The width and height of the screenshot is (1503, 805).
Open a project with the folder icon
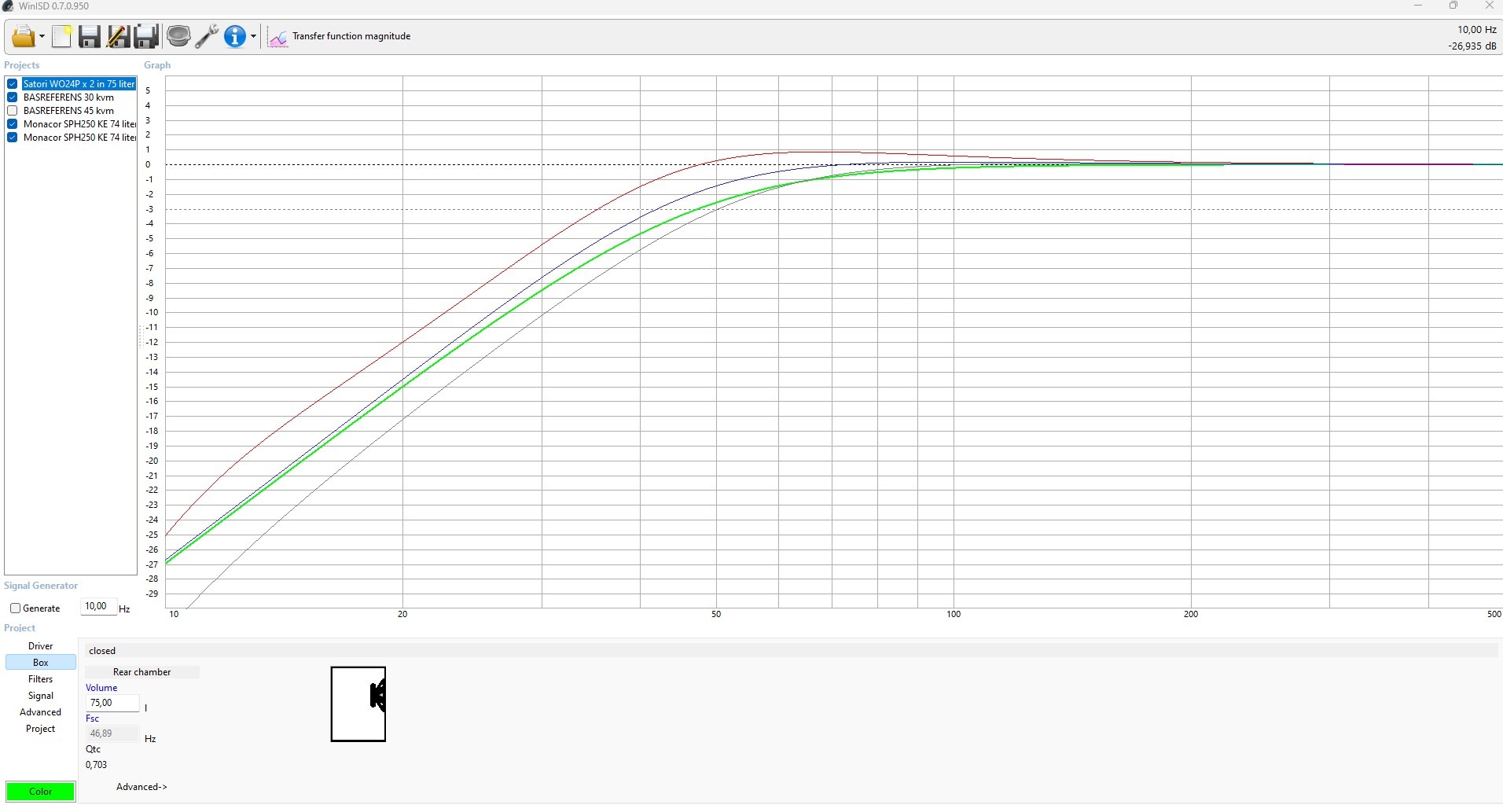click(x=23, y=36)
